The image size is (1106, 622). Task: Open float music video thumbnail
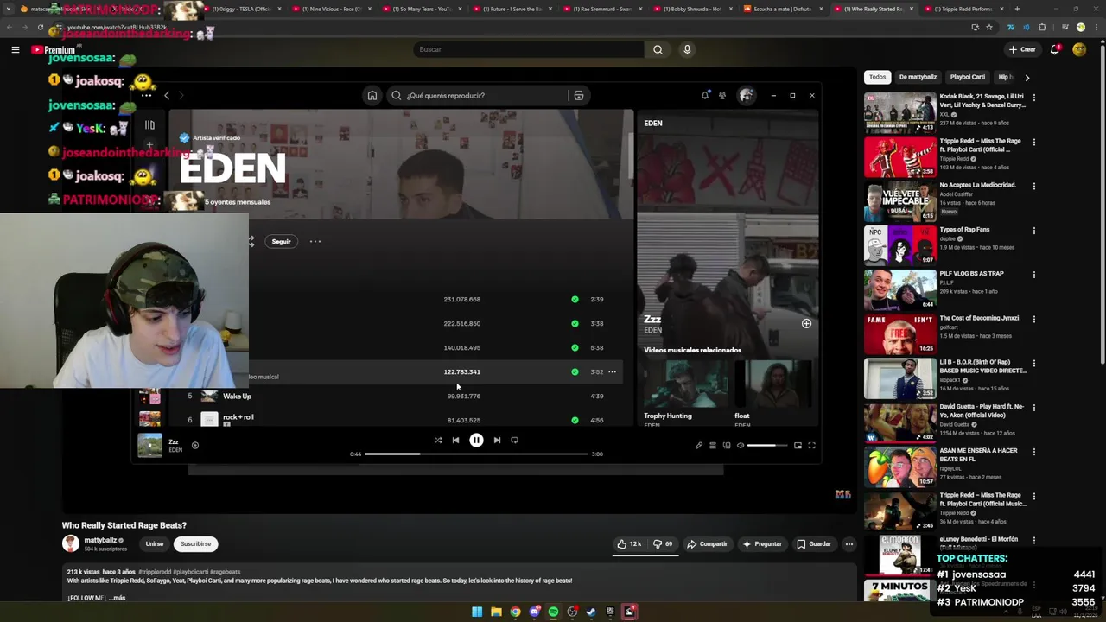(773, 384)
